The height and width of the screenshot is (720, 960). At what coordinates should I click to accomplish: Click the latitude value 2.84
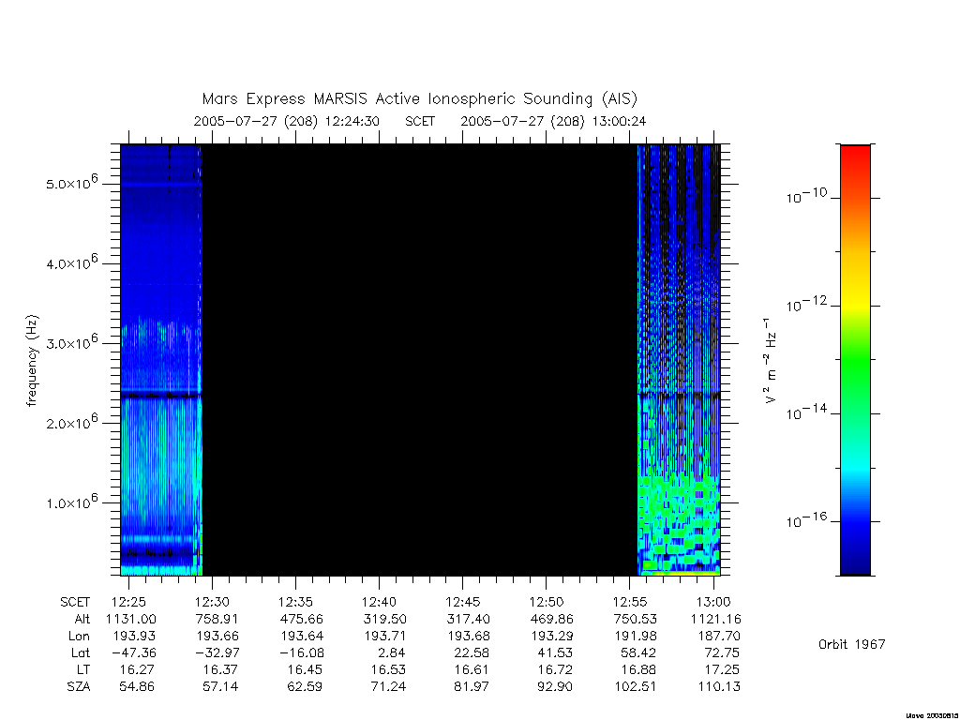pyautogui.click(x=391, y=652)
